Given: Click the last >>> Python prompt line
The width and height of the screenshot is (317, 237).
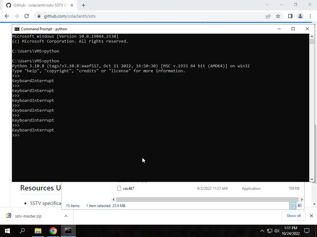Looking at the screenshot, I should (x=16, y=135).
